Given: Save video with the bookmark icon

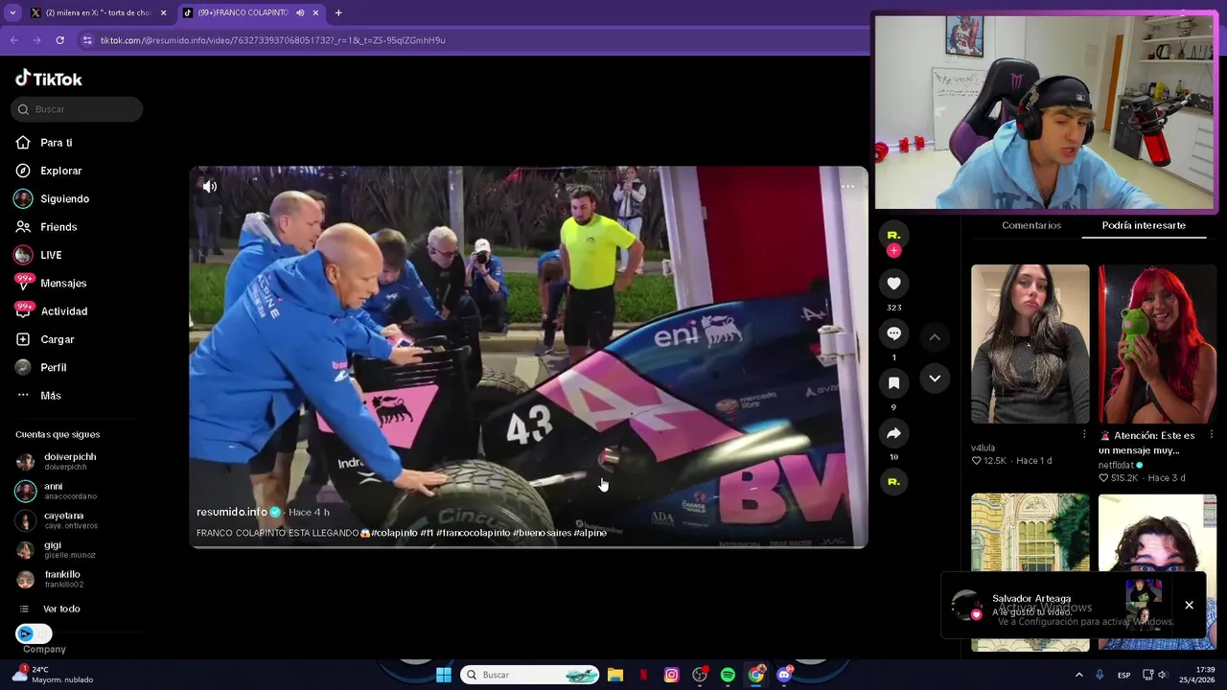Looking at the screenshot, I should point(893,383).
